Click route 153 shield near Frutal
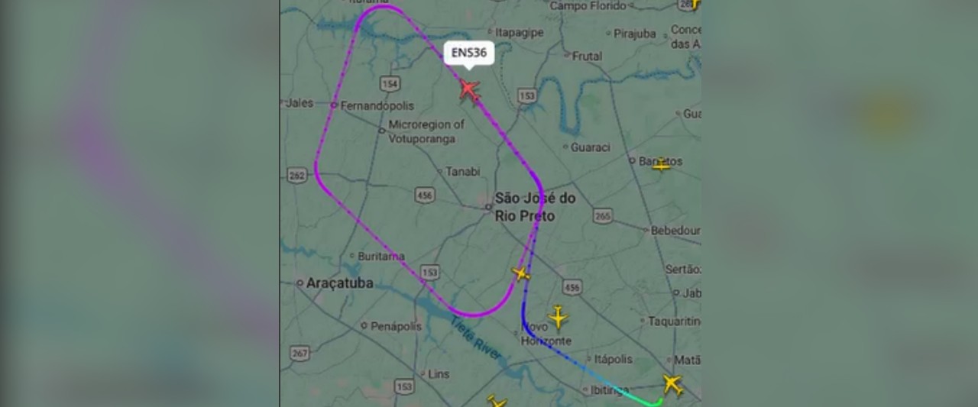This screenshot has height=407, width=978. pos(526,96)
